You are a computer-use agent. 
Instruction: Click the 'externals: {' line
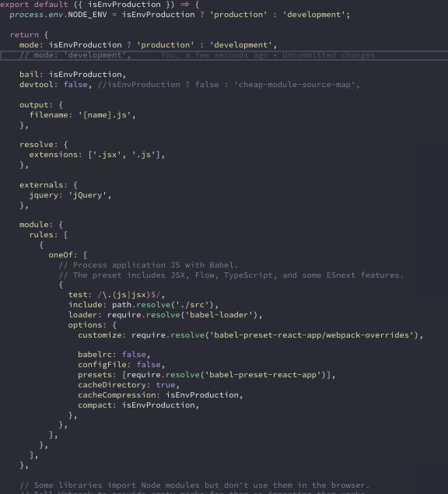point(48,185)
